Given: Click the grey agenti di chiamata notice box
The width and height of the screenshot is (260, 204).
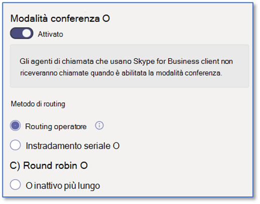Looking at the screenshot, I should [129, 66].
